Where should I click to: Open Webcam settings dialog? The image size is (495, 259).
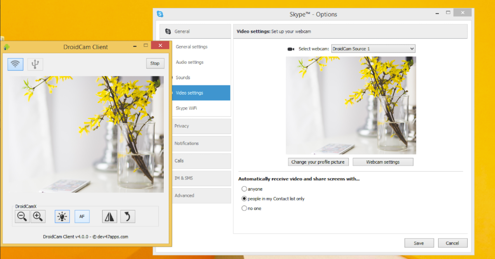(x=383, y=162)
